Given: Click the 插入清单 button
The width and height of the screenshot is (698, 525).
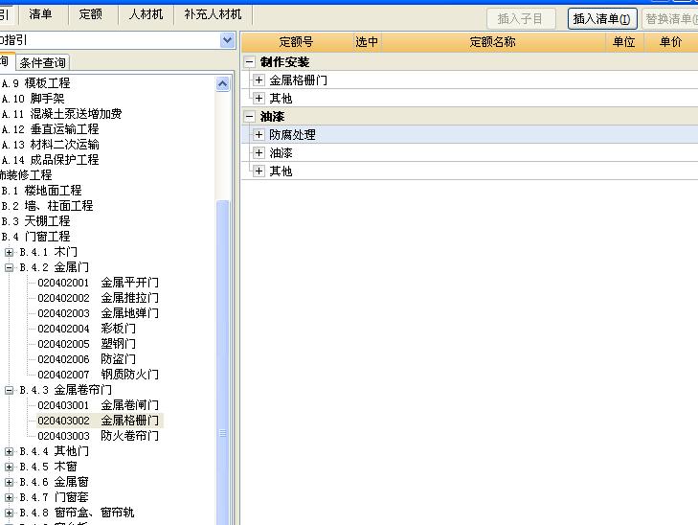Looking at the screenshot, I should (602, 19).
